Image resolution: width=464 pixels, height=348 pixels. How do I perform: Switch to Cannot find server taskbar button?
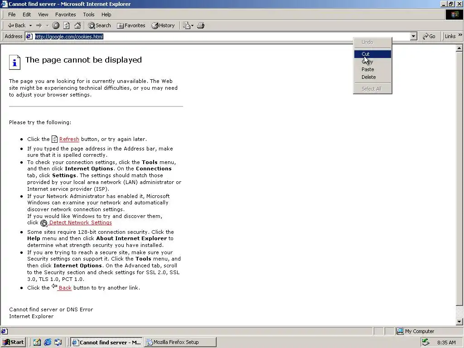[106, 343]
